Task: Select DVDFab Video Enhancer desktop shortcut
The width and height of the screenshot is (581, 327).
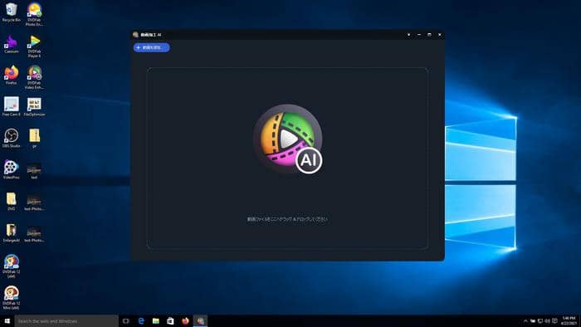Action: (x=34, y=77)
